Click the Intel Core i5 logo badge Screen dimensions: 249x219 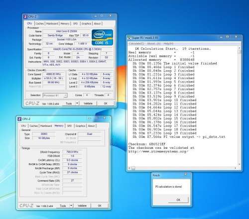(x=102, y=37)
